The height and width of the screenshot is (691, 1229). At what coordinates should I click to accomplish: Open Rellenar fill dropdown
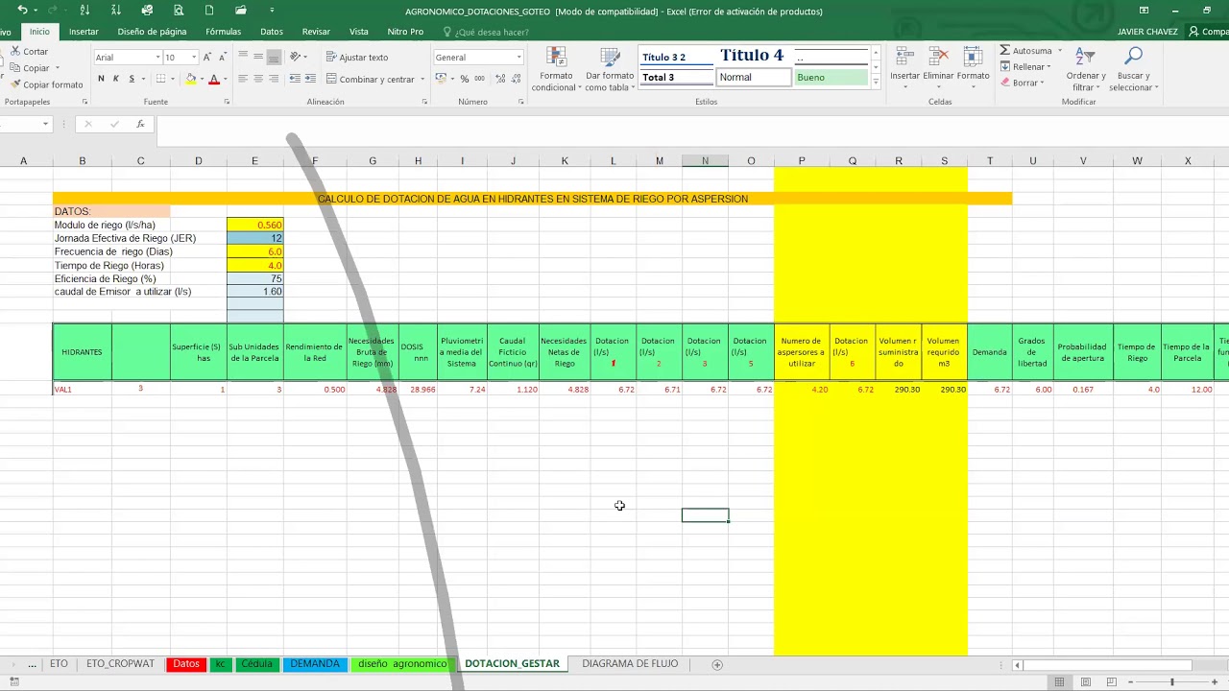[1025, 67]
